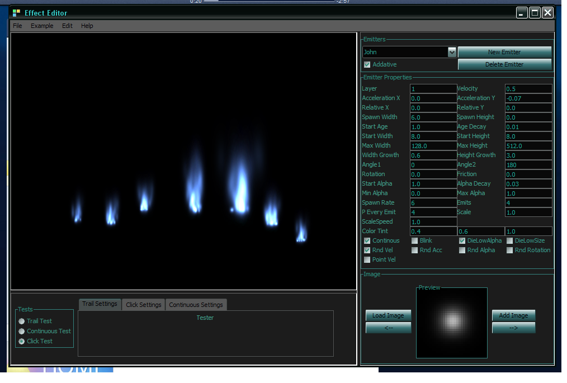
Task: Open the File menu
Action: (x=17, y=26)
